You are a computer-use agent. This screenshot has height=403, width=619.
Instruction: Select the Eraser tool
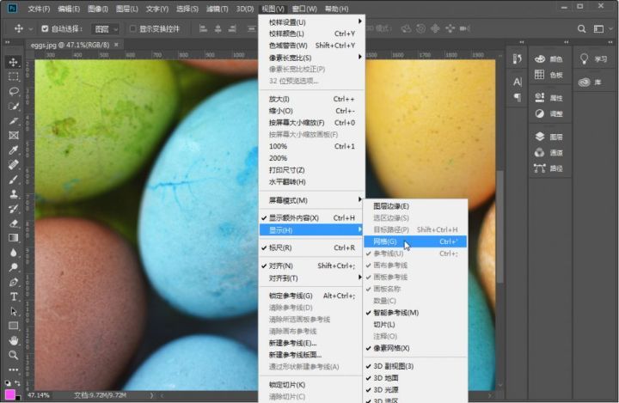point(14,223)
